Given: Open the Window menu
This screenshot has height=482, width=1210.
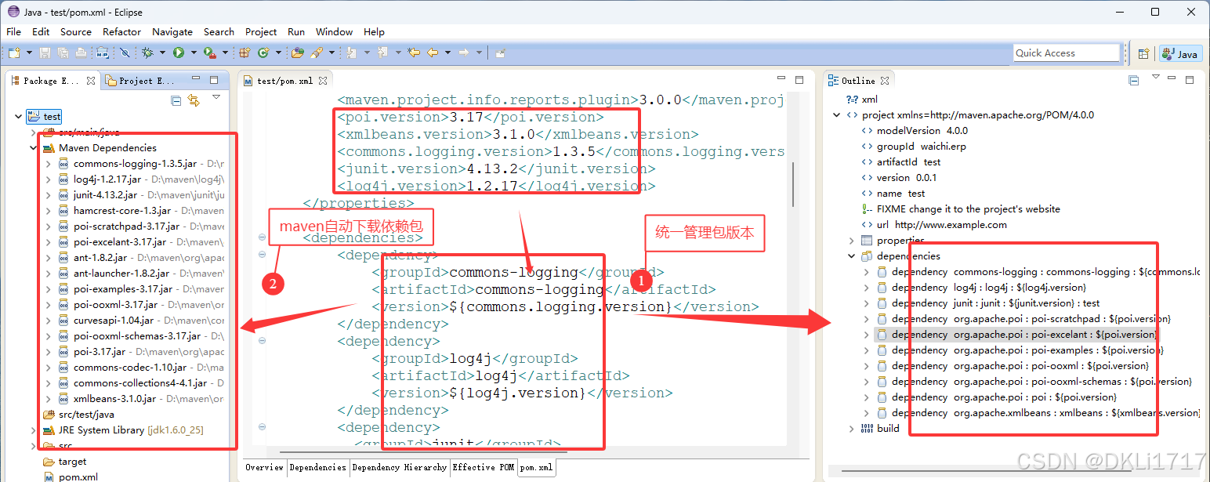Looking at the screenshot, I should pos(334,31).
